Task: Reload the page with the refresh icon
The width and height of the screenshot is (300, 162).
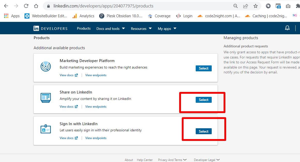Action: tap(26, 6)
